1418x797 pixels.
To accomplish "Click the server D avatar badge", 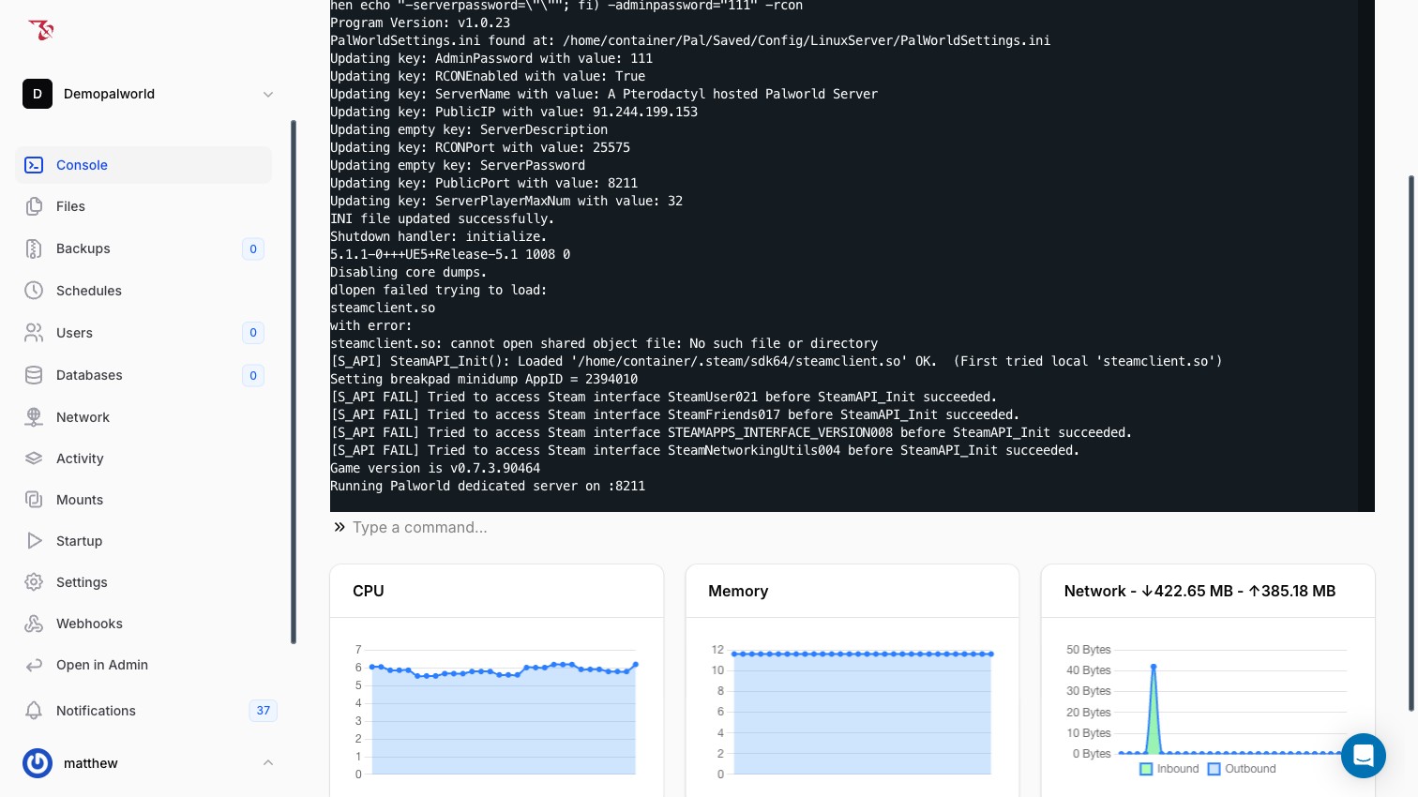I will tap(38, 94).
